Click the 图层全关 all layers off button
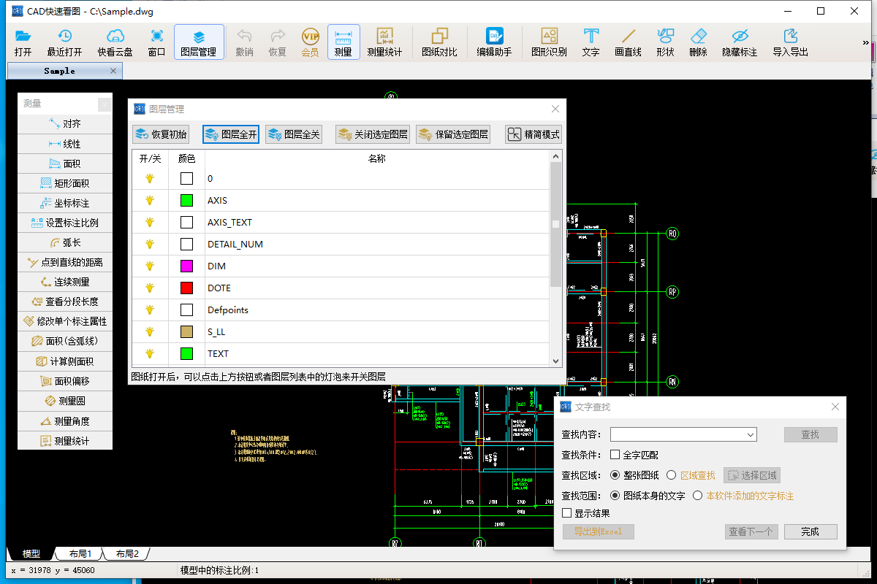 (x=294, y=134)
